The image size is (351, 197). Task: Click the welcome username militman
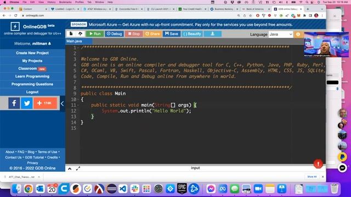pos(39,44)
